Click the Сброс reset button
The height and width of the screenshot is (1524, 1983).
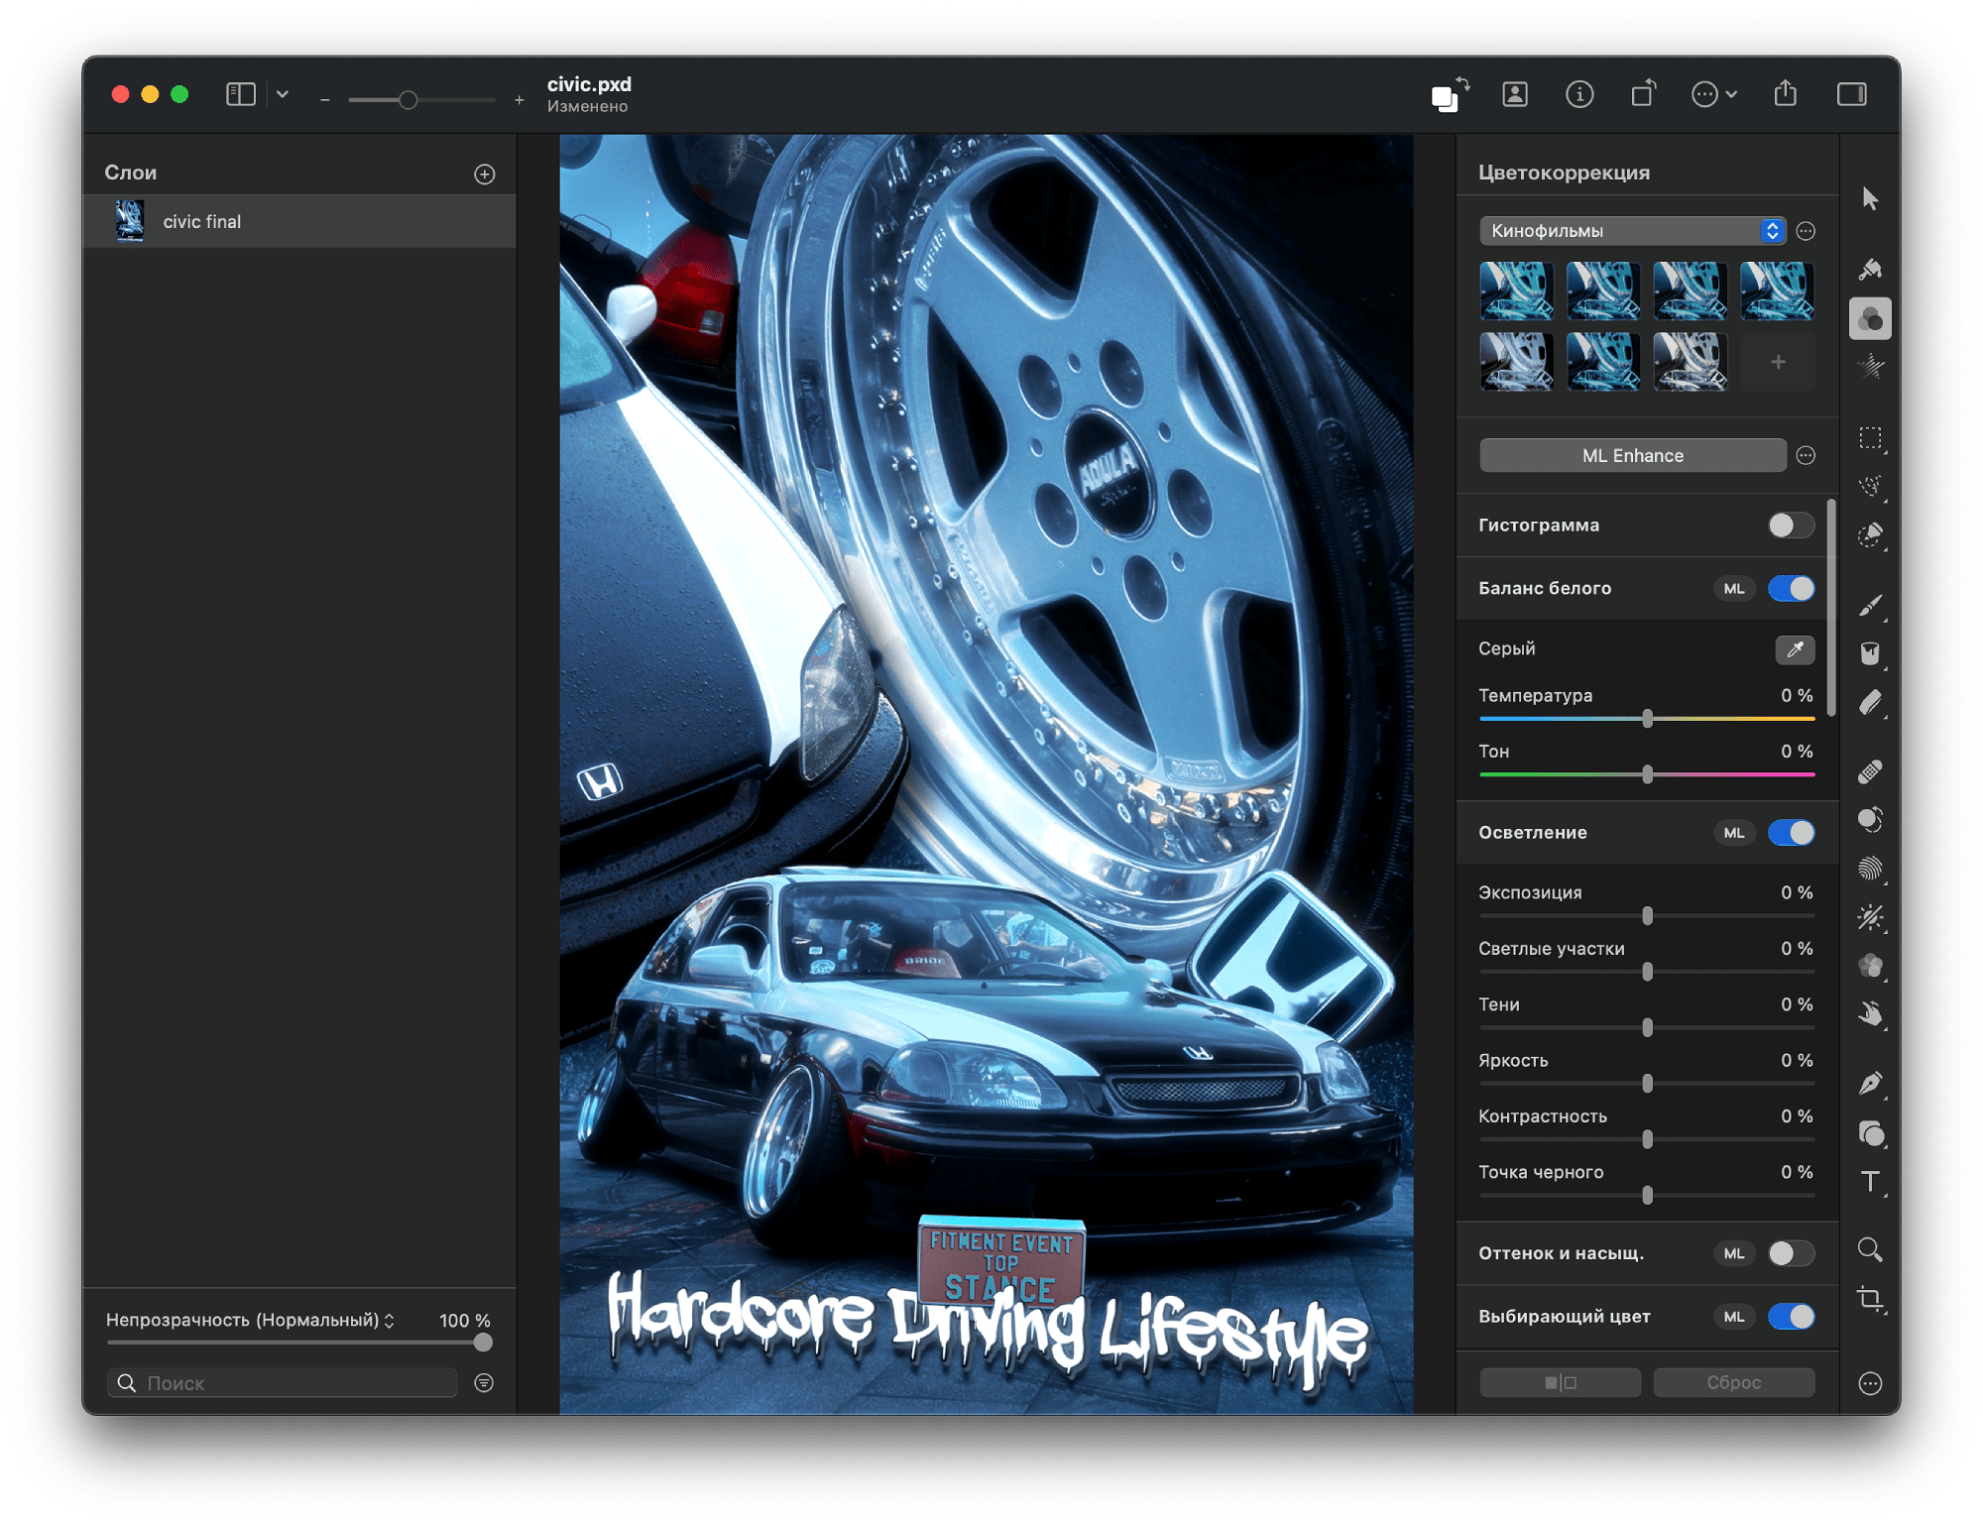coord(1733,1381)
